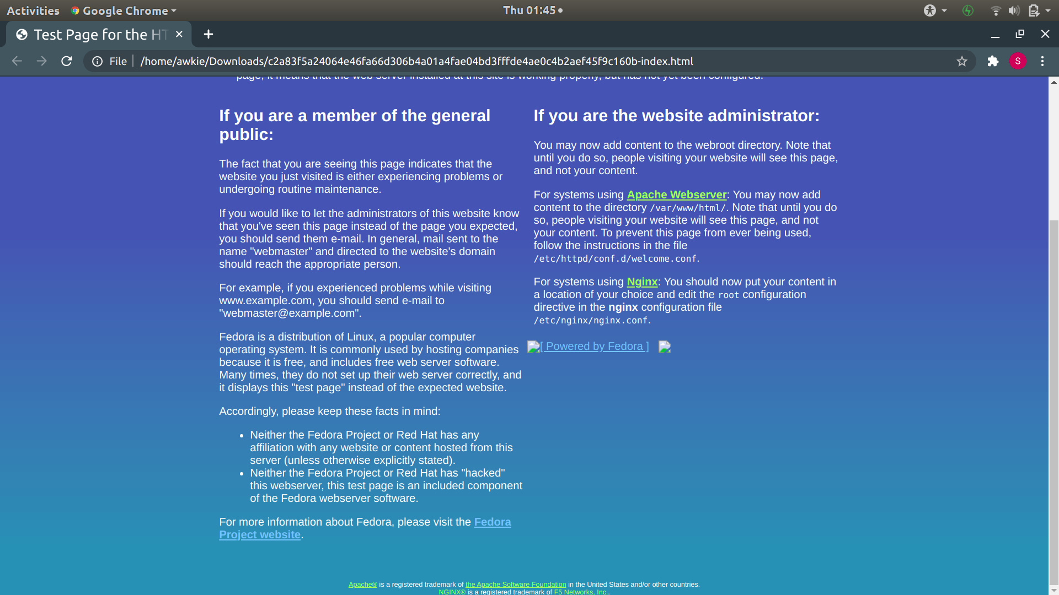Open the Chrome three-dot menu

[1042, 61]
